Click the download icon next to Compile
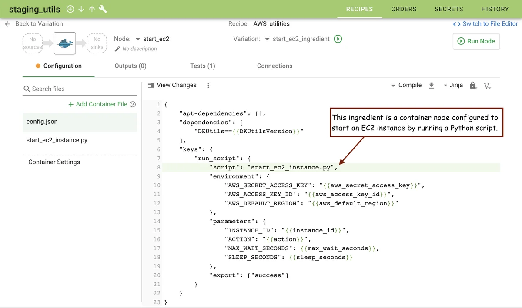This screenshot has width=522, height=308. coord(432,86)
